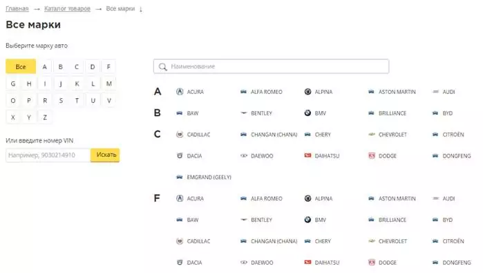Click the yellow 'Искать' button
The width and height of the screenshot is (483, 273).
[105, 155]
